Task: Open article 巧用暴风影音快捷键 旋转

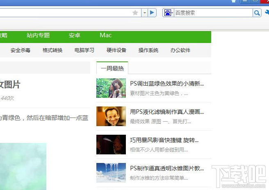Action: point(164,140)
